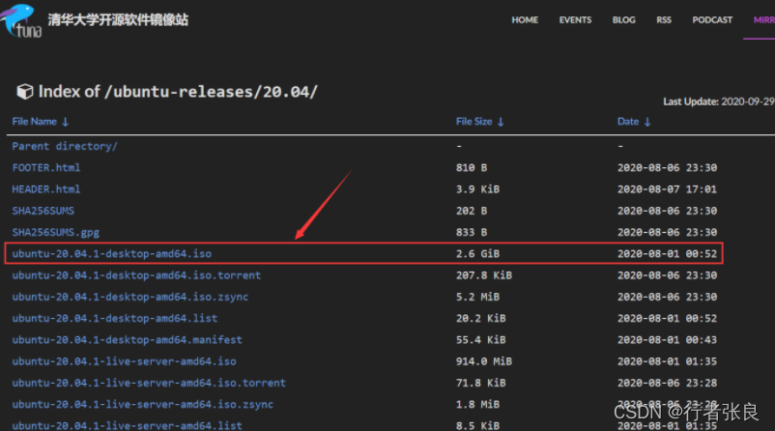Click the site title 清华大学开源软件镜像站

(118, 19)
